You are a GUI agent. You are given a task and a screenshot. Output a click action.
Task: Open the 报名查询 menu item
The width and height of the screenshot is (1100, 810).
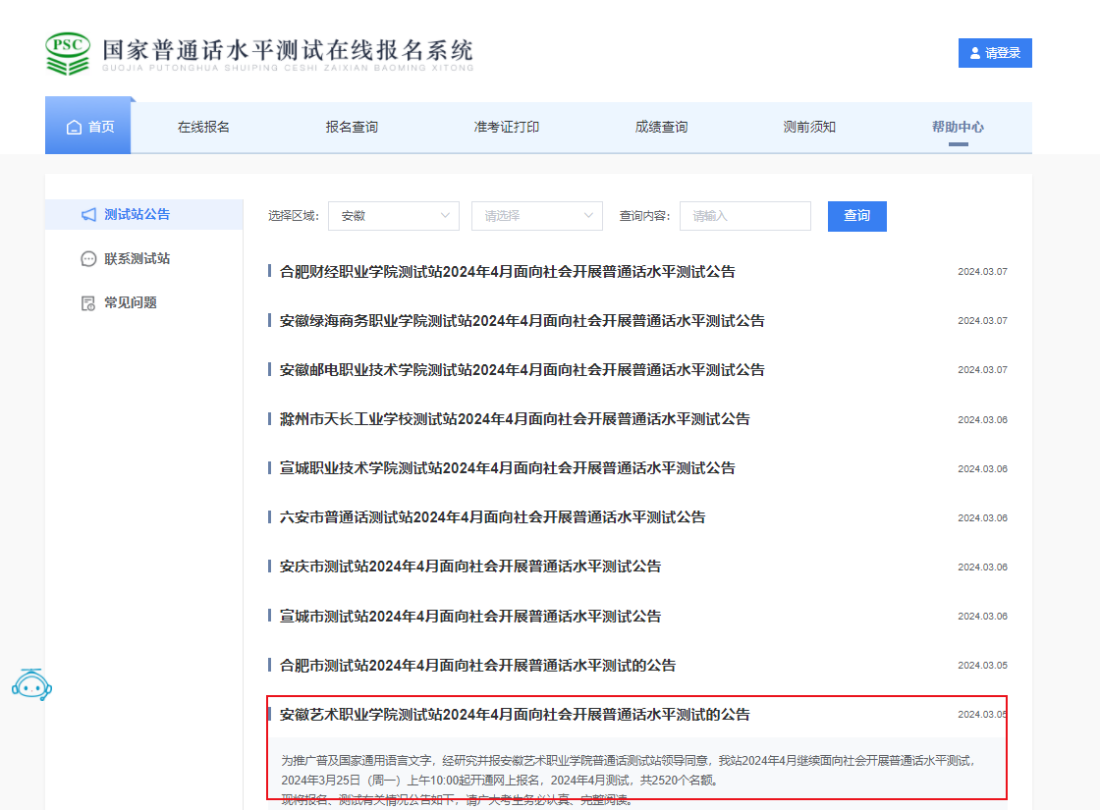(352, 127)
